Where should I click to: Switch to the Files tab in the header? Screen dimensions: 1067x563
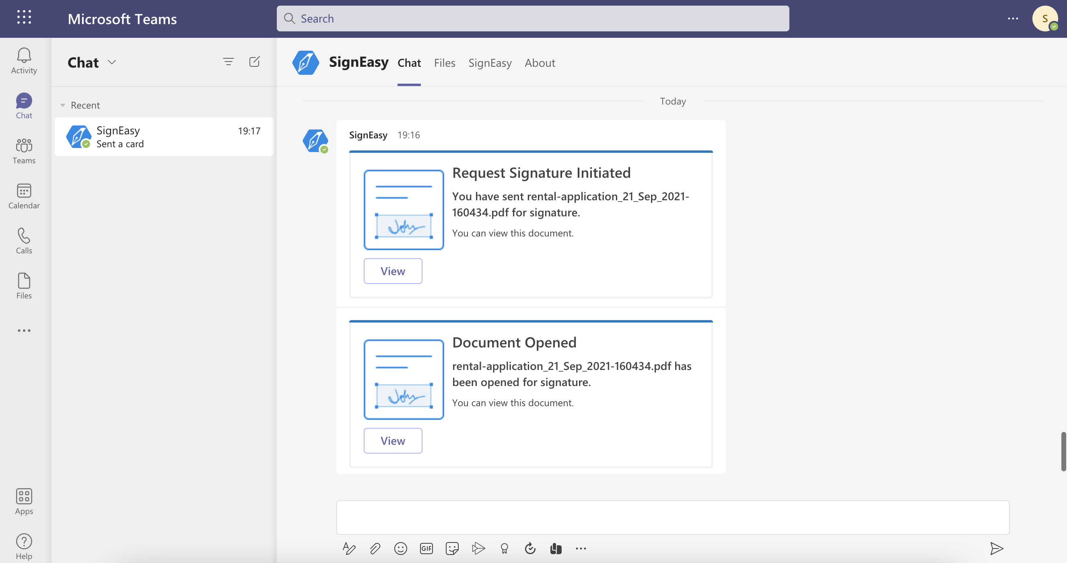pos(445,63)
